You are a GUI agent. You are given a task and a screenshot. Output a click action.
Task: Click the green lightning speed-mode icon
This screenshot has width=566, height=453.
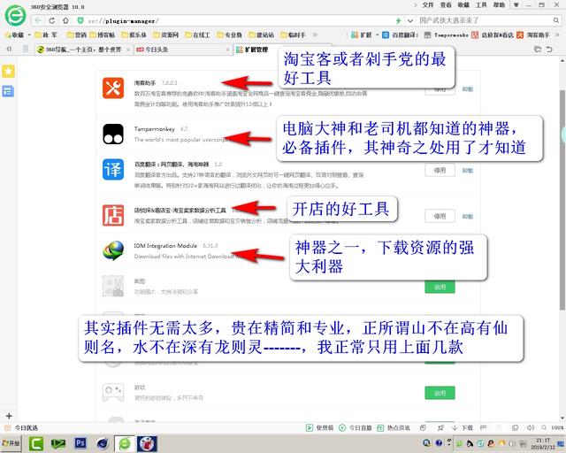[x=398, y=20]
